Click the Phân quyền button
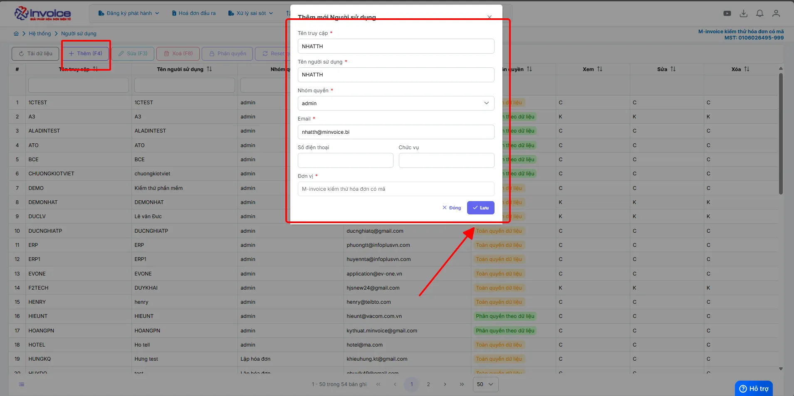The height and width of the screenshot is (396, 794). point(228,54)
